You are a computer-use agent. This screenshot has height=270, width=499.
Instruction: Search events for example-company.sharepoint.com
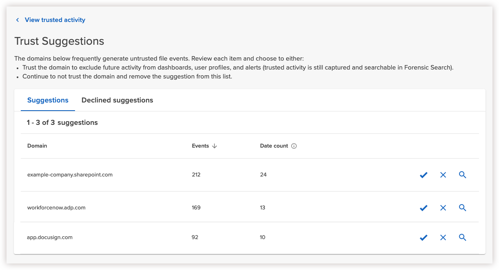tap(462, 175)
